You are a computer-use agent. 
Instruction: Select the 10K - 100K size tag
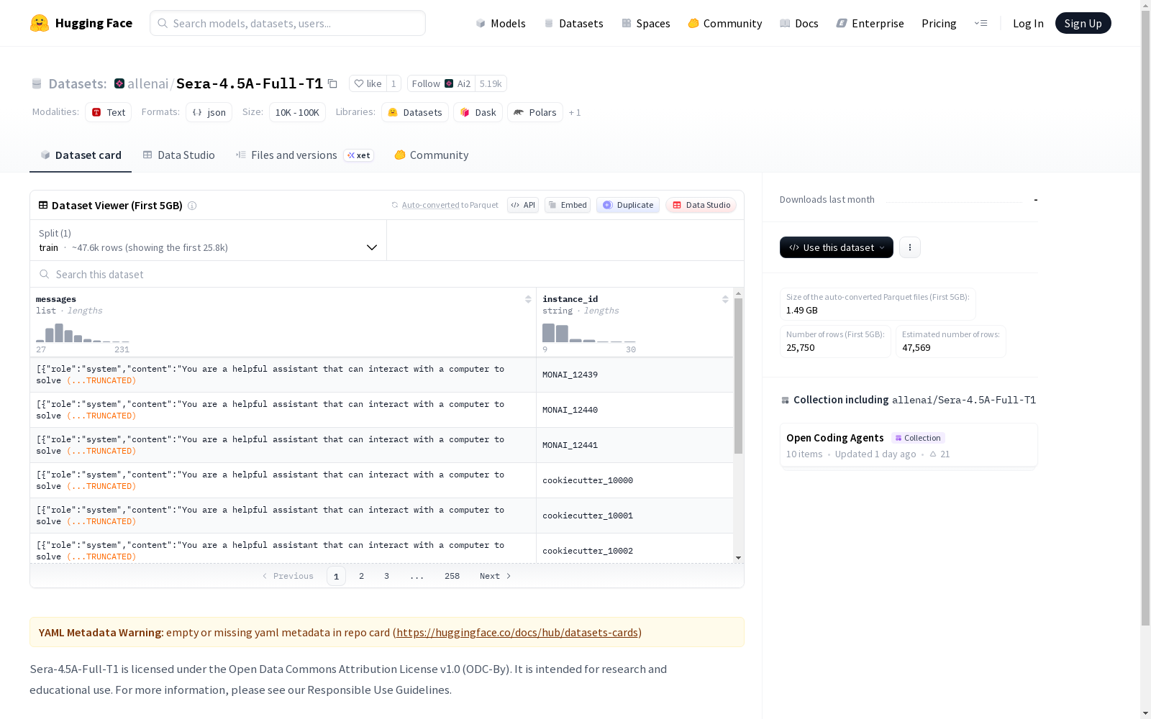[297, 112]
